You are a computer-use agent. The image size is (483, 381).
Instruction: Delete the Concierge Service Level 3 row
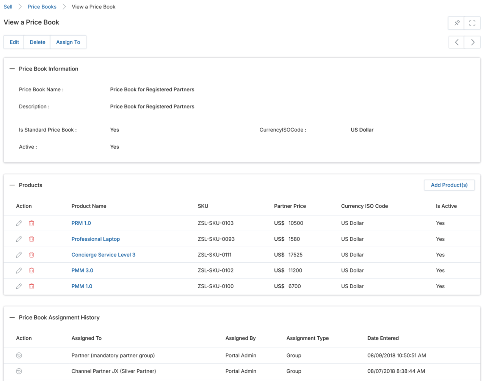click(31, 255)
